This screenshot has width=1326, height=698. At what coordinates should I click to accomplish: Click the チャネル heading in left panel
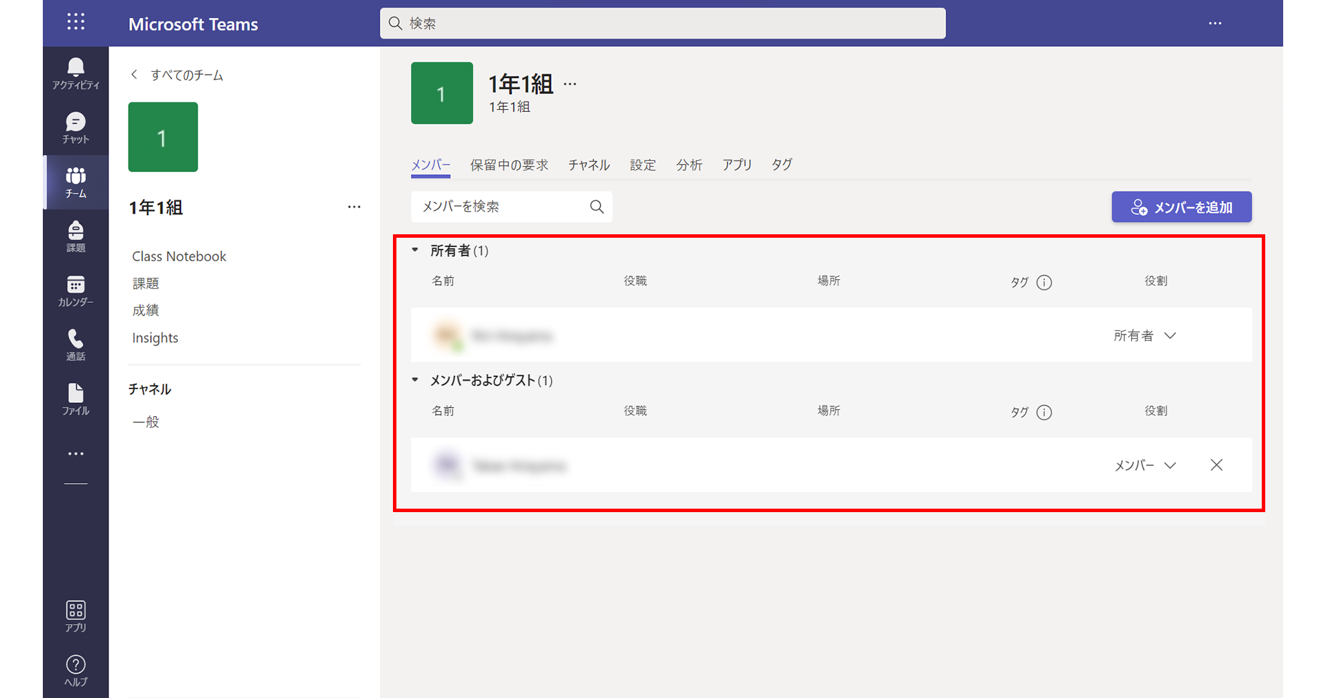click(x=150, y=389)
